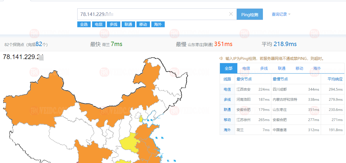The height and width of the screenshot is (163, 346).
Task: Switch to the 联通 tab in results table
Action: click(282, 68)
